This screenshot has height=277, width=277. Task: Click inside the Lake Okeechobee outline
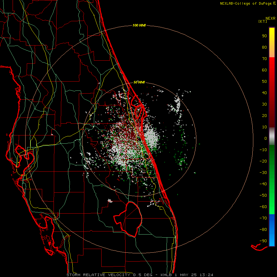[132, 219]
